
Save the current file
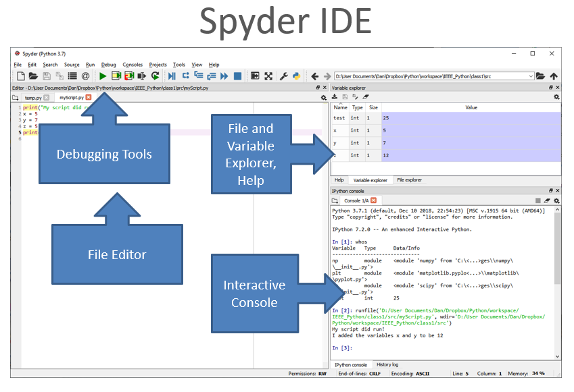47,76
